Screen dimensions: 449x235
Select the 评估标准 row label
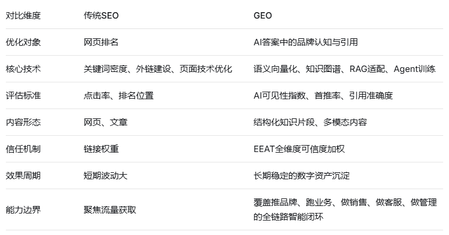(x=23, y=96)
